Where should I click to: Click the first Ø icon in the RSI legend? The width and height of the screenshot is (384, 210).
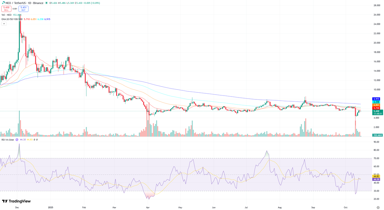click(34, 140)
